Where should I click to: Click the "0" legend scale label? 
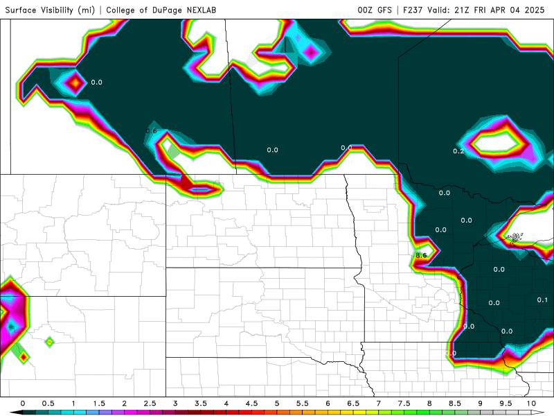coord(23,404)
